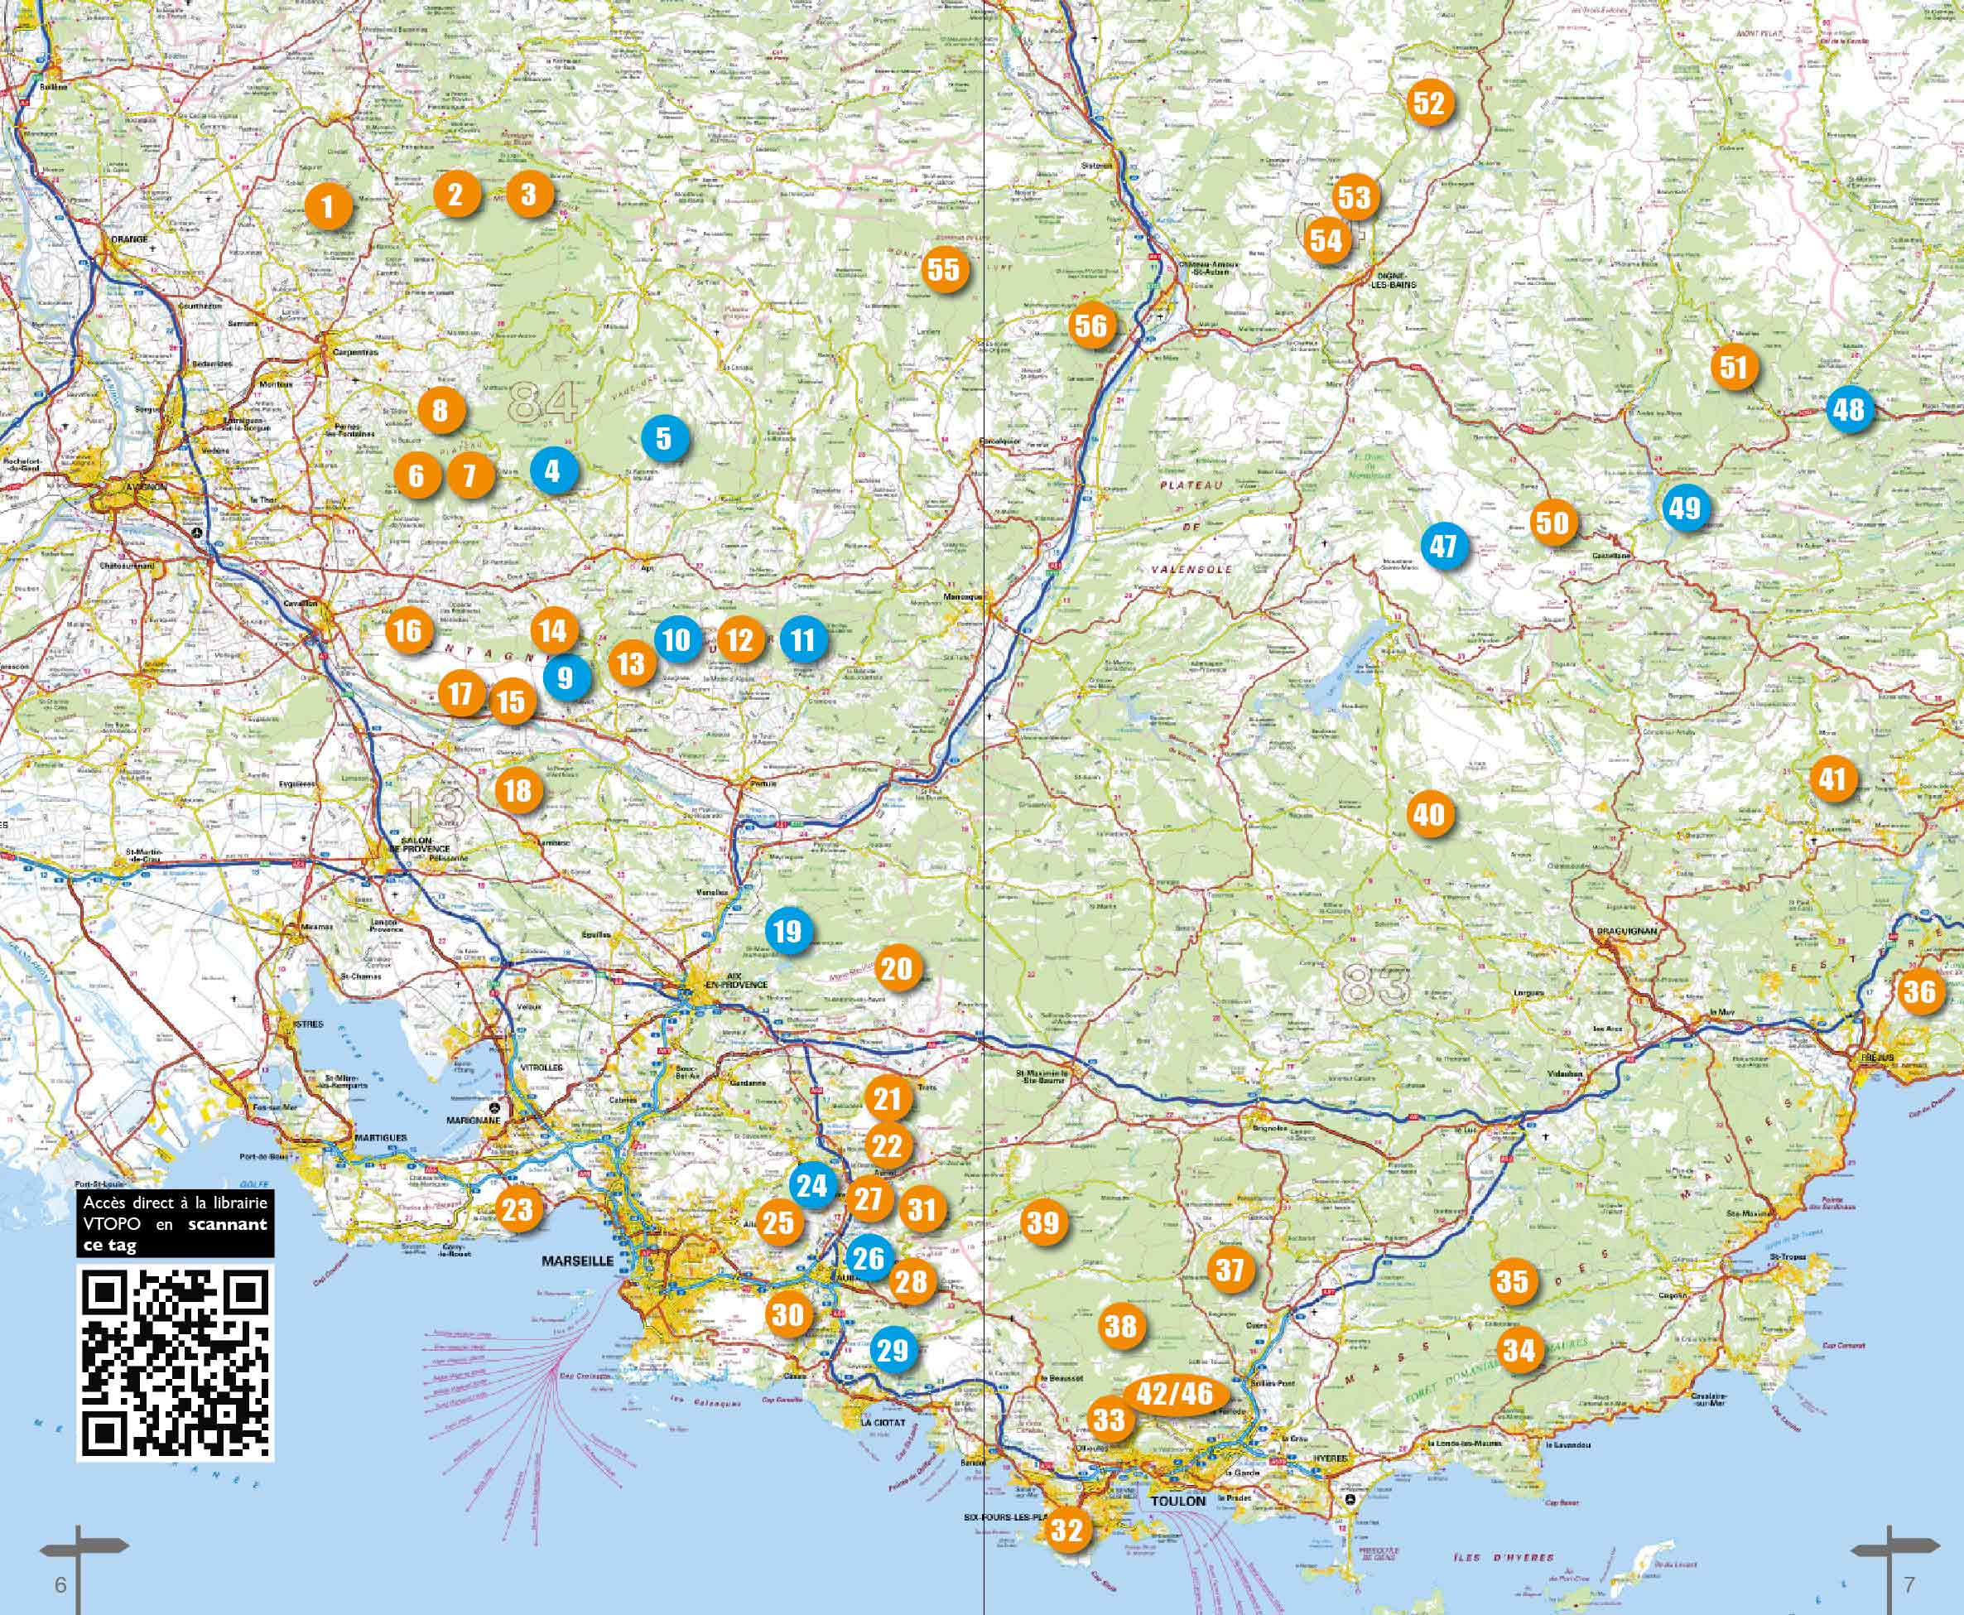1964x1615 pixels.
Task: Click the VTOPO QR code tag
Action: click(175, 1364)
